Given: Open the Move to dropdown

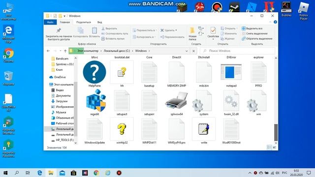Looking at the screenshot, I should point(144,30).
